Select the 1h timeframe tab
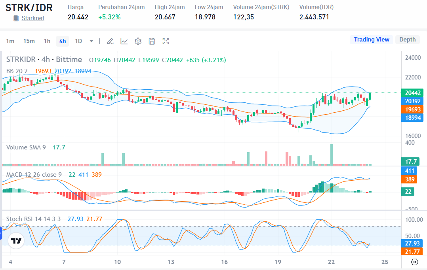The width and height of the screenshot is (427, 270). click(47, 41)
